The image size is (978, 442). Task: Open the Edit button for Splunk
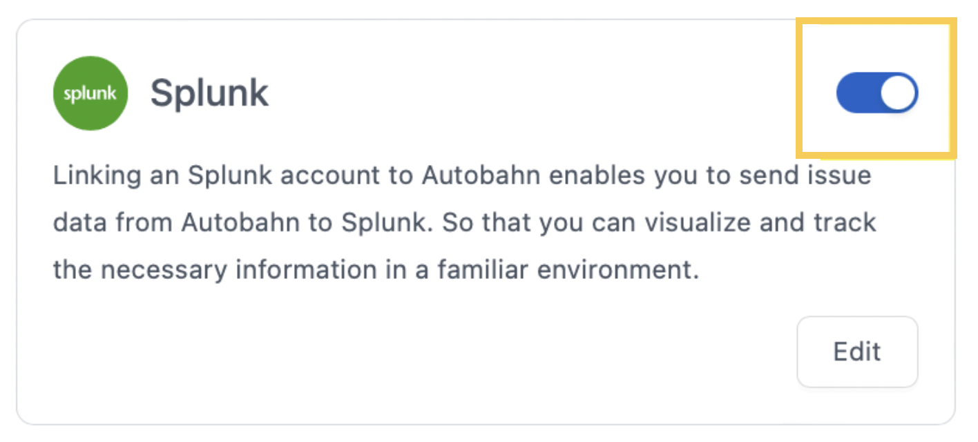coord(857,352)
